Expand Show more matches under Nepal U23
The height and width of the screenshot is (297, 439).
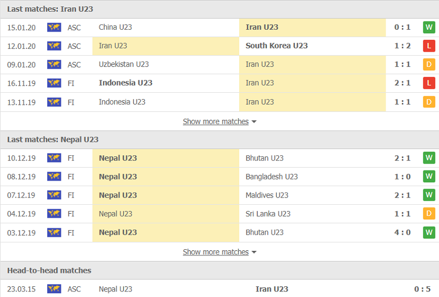click(x=216, y=252)
